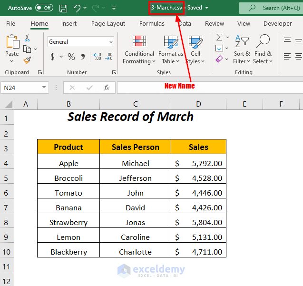Viewport: 303px width, 286px height.
Task: Expand the Find & Select menu
Action: [x=263, y=49]
